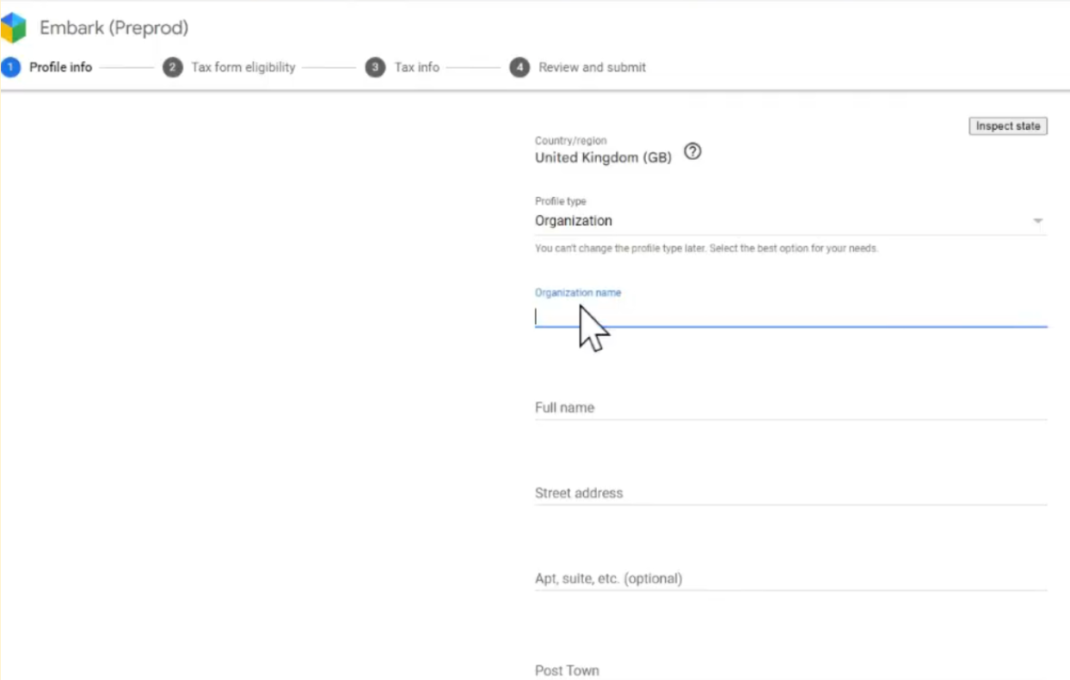Jump to the Review and submit step
This screenshot has height=680, width=1070.
point(592,67)
